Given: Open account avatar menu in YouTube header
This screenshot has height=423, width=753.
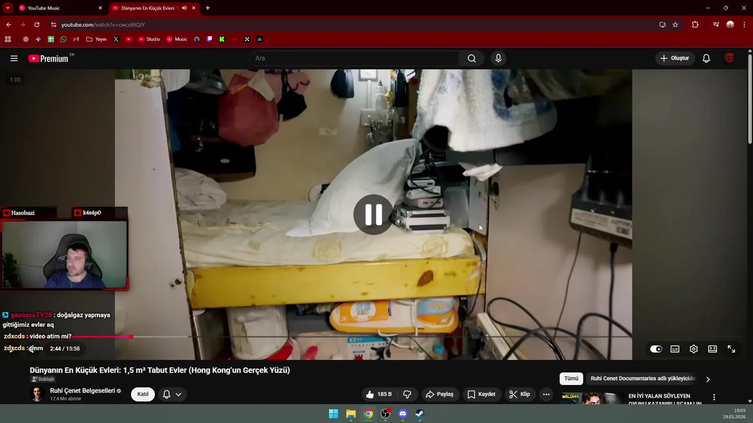Looking at the screenshot, I should 729,58.
